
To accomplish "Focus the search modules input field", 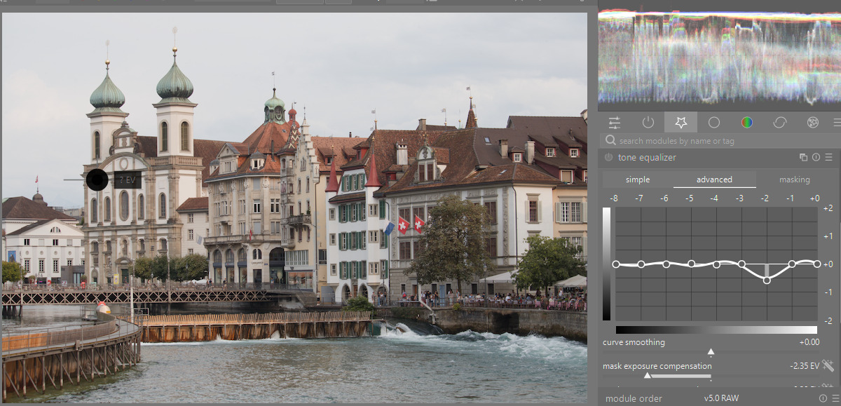I will pyautogui.click(x=715, y=141).
